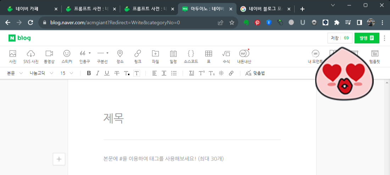Screen dimensions: 390x175
Task: Expand the 구분선 style dropdown arrow
Action: 107,53
